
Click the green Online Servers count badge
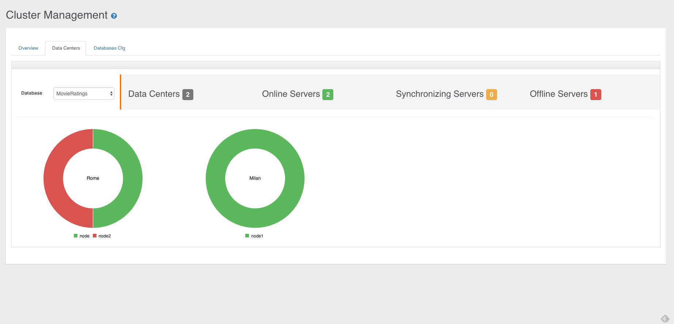[327, 95]
